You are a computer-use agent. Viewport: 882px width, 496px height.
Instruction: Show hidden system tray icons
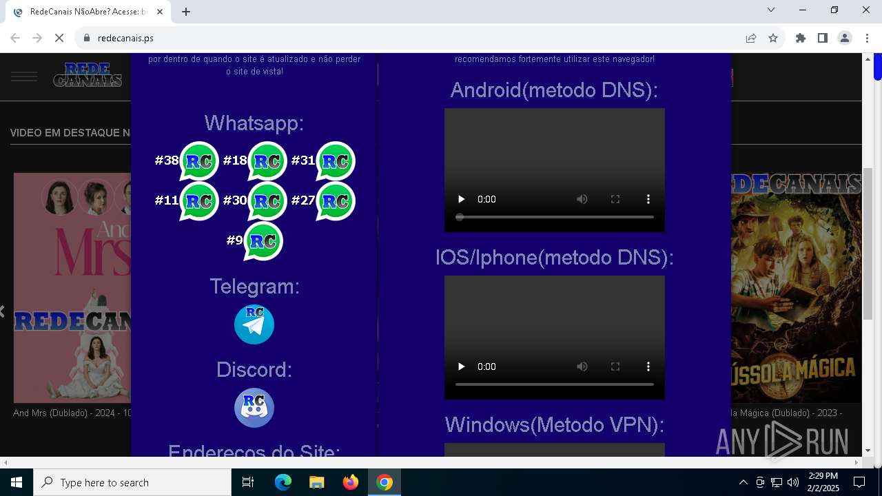pyautogui.click(x=743, y=482)
